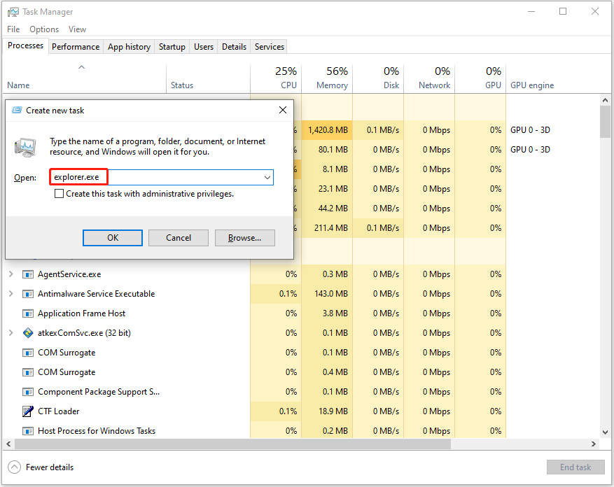
Task: Click the vertical scrollbar down arrow
Action: [x=605, y=432]
